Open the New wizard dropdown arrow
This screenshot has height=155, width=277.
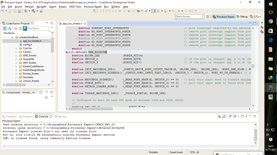pos(6,11)
